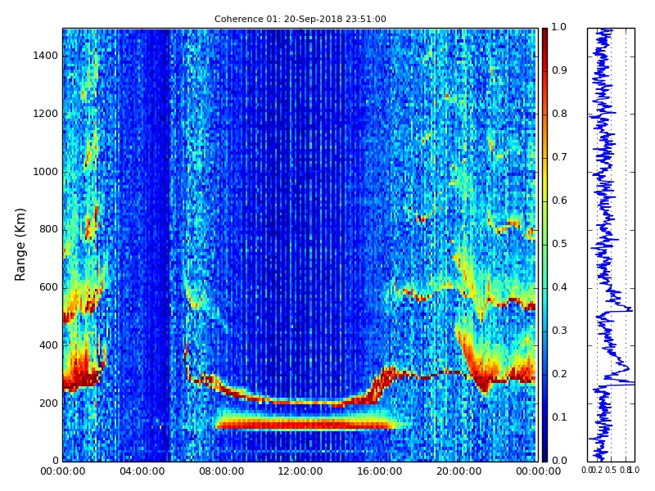Click the colorbar 1.0 value label
The width and height of the screenshot is (655, 491).
click(x=559, y=27)
